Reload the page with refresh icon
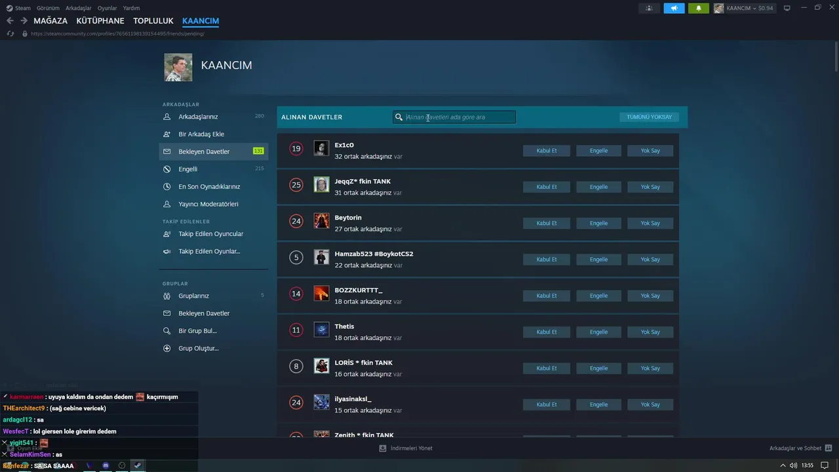The height and width of the screenshot is (472, 839). [x=10, y=33]
